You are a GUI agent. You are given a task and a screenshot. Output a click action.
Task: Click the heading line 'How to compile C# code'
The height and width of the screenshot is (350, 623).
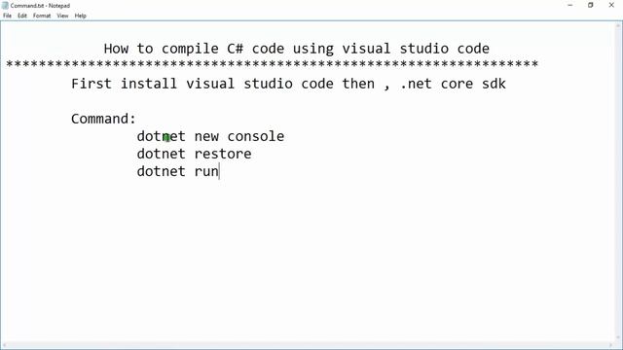[296, 49]
